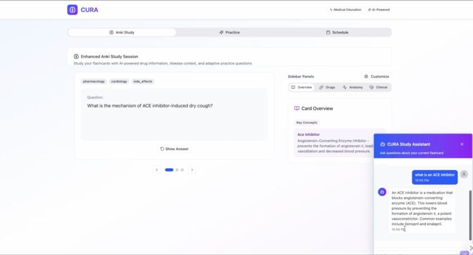
Task: Click the Key Concepts label
Action: click(307, 123)
